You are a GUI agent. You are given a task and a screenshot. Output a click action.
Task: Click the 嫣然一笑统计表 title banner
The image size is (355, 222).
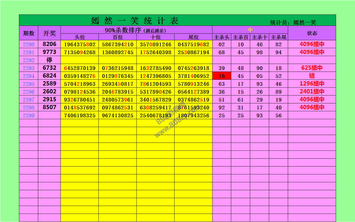click(x=135, y=21)
